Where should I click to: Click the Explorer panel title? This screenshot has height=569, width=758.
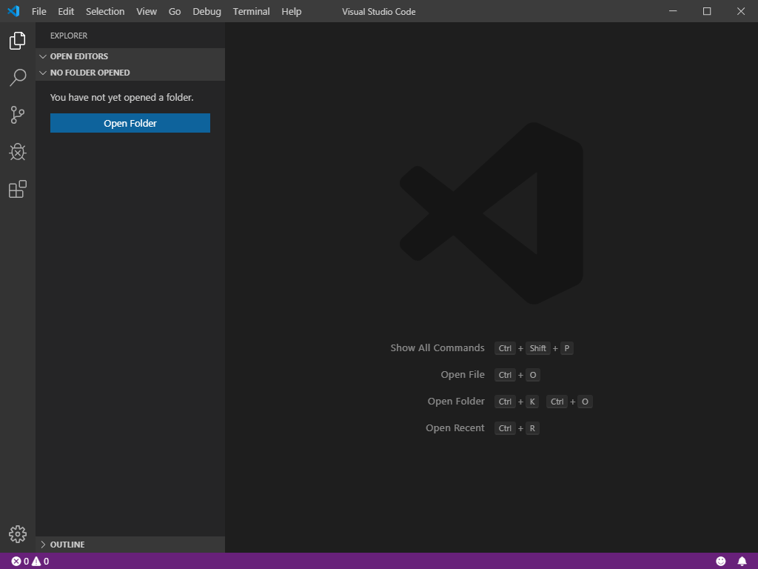69,36
